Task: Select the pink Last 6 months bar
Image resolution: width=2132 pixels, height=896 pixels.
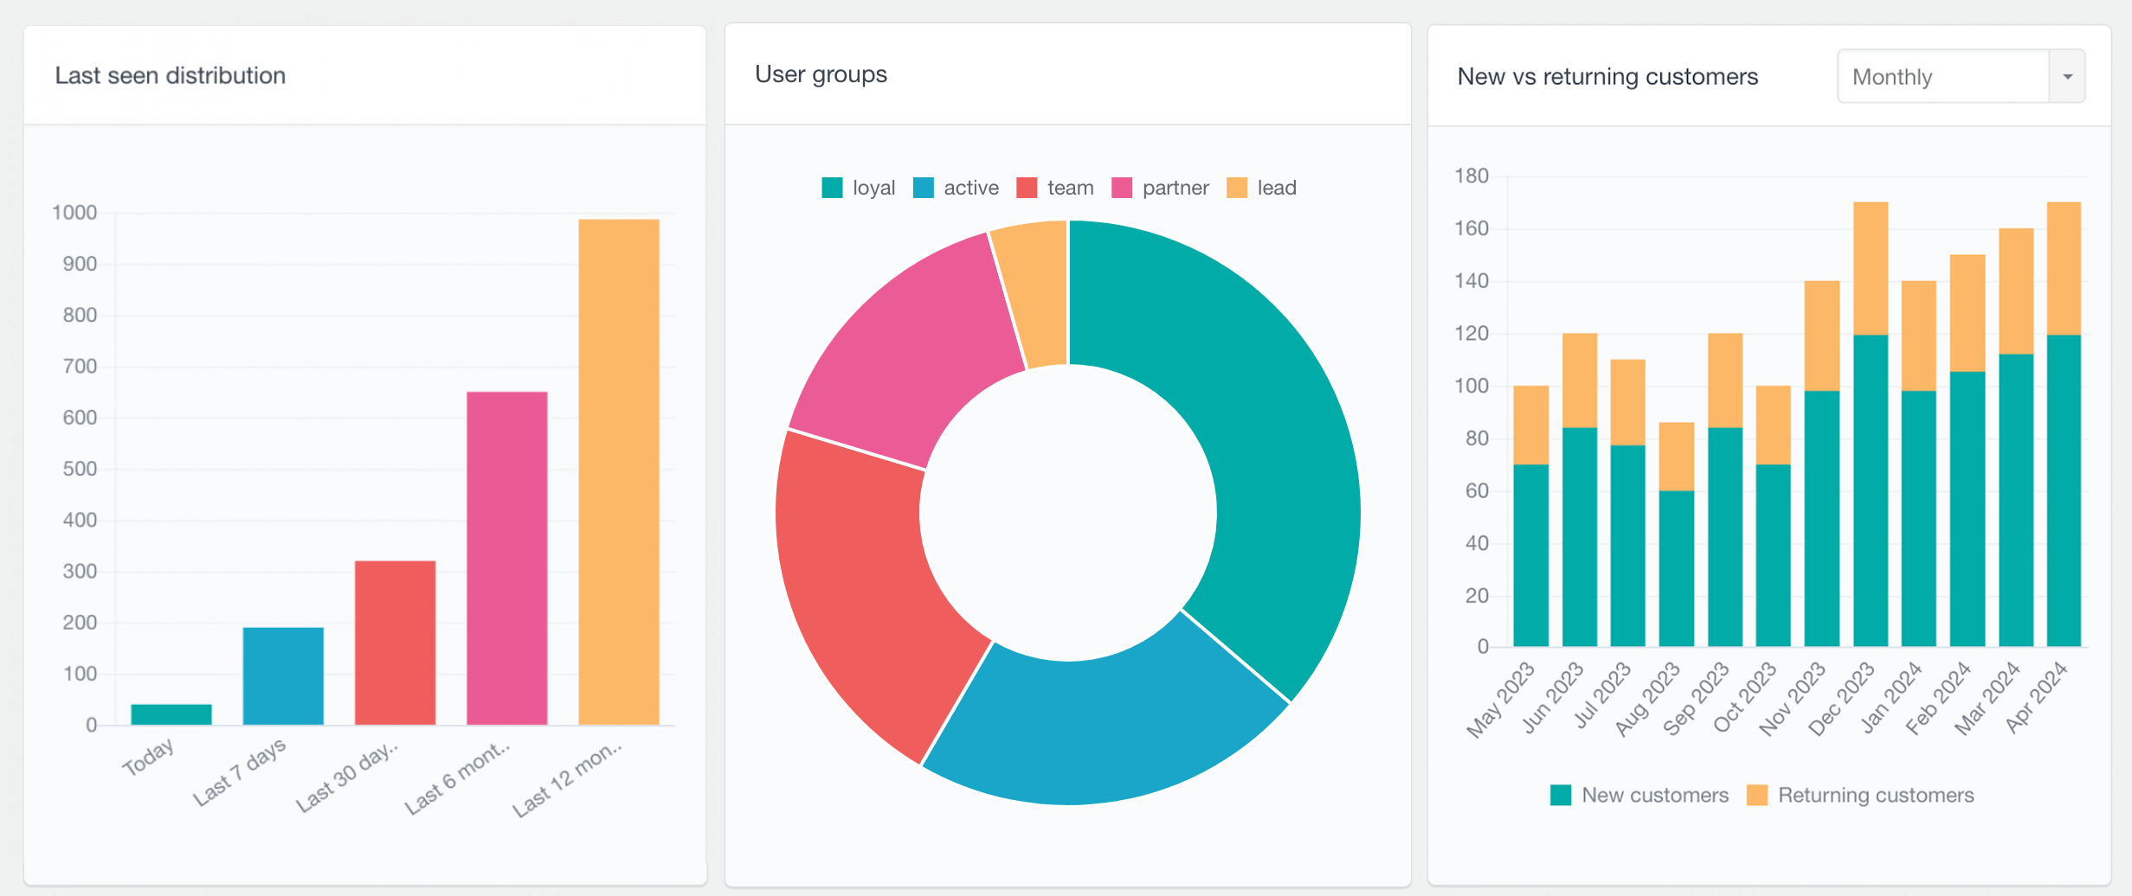Action: point(506,558)
